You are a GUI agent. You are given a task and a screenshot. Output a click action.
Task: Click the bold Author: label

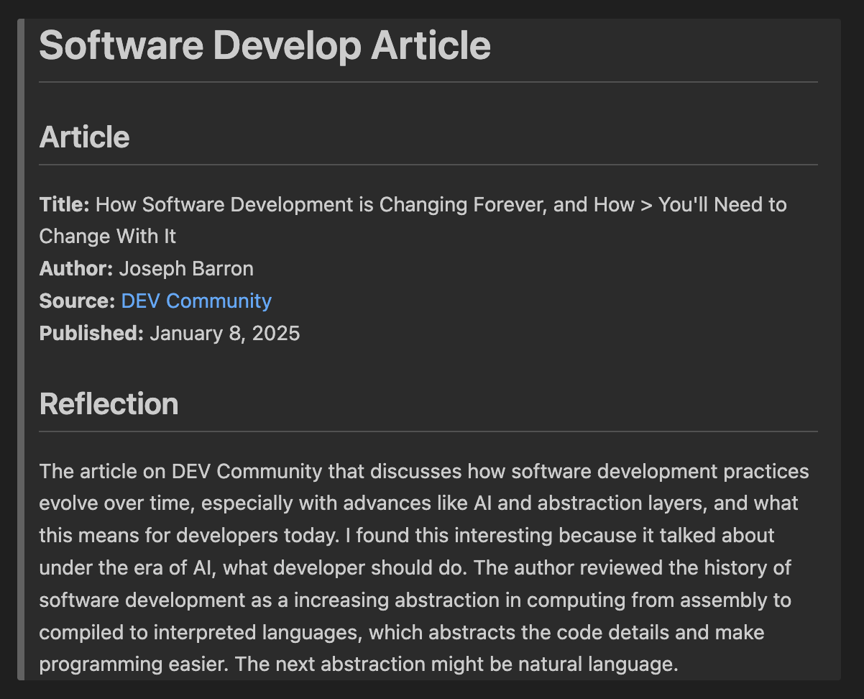point(76,269)
